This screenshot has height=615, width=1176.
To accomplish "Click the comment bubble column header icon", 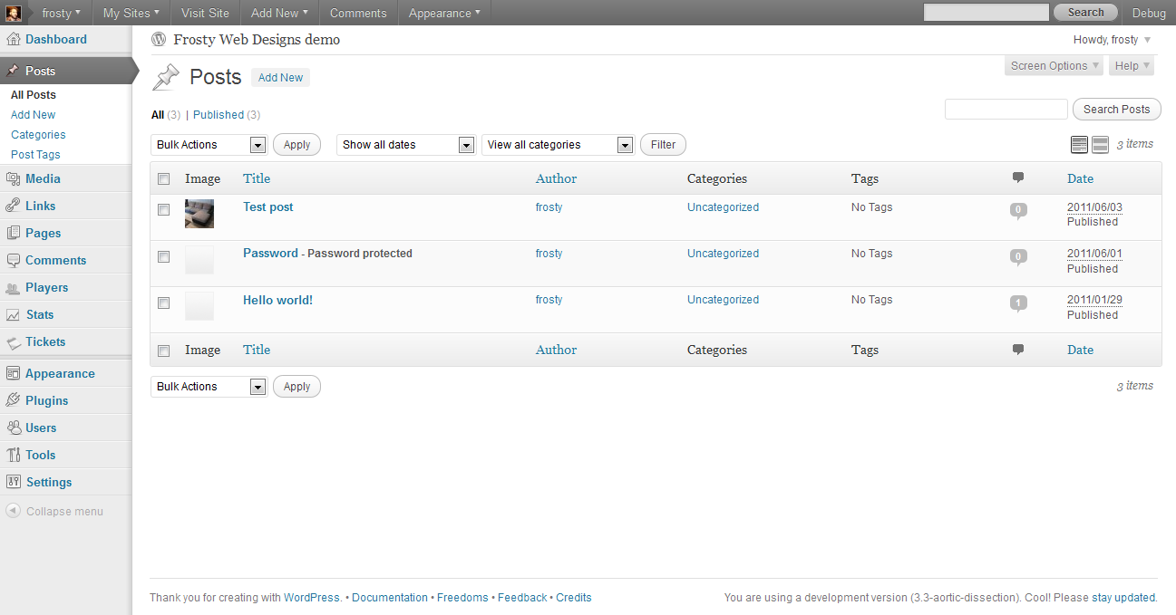I will pyautogui.click(x=1018, y=178).
